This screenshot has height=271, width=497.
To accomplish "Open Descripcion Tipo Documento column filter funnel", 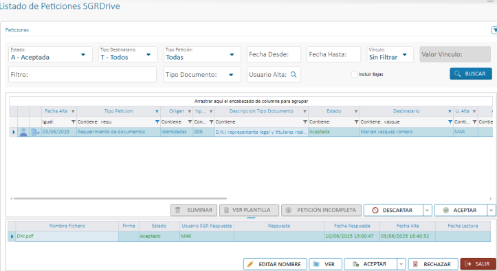I will point(305,111).
